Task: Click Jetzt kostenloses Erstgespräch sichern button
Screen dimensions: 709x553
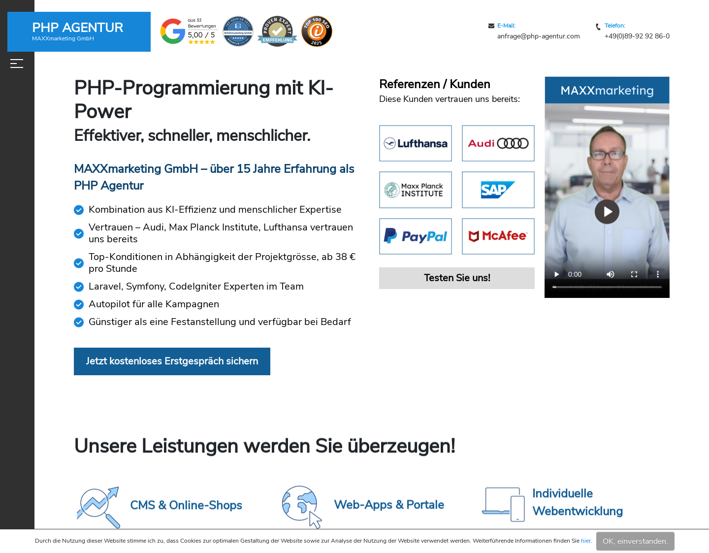Action: [172, 361]
